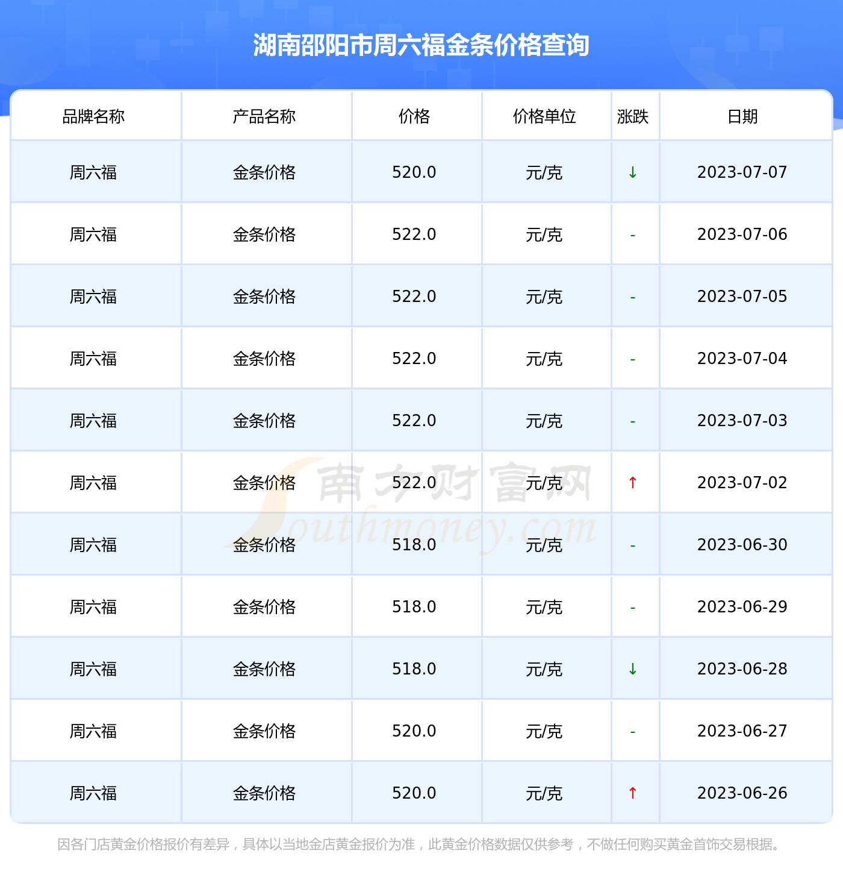Click 周六福 brand in the 2023-07-03 row
This screenshot has width=843, height=877.
pyautogui.click(x=93, y=421)
